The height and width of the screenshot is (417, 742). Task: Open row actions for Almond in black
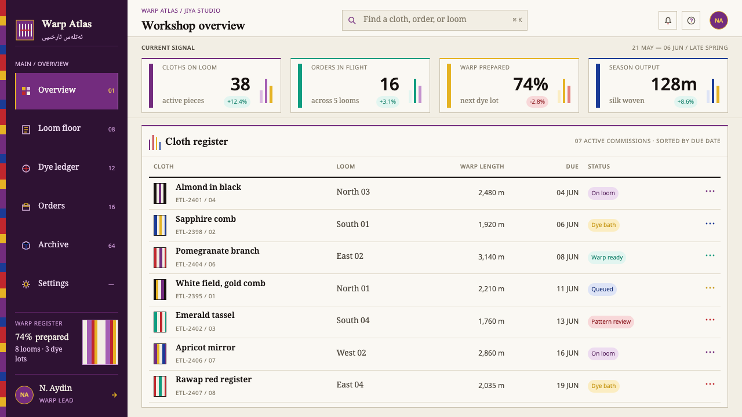coord(710,191)
